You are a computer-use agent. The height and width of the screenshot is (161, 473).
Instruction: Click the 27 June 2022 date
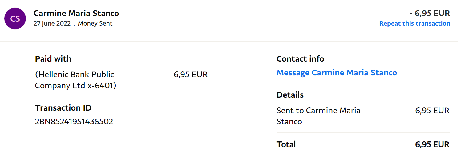tap(52, 24)
